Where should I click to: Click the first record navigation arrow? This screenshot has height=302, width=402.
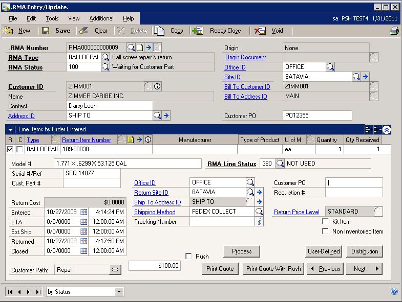(x=10, y=292)
